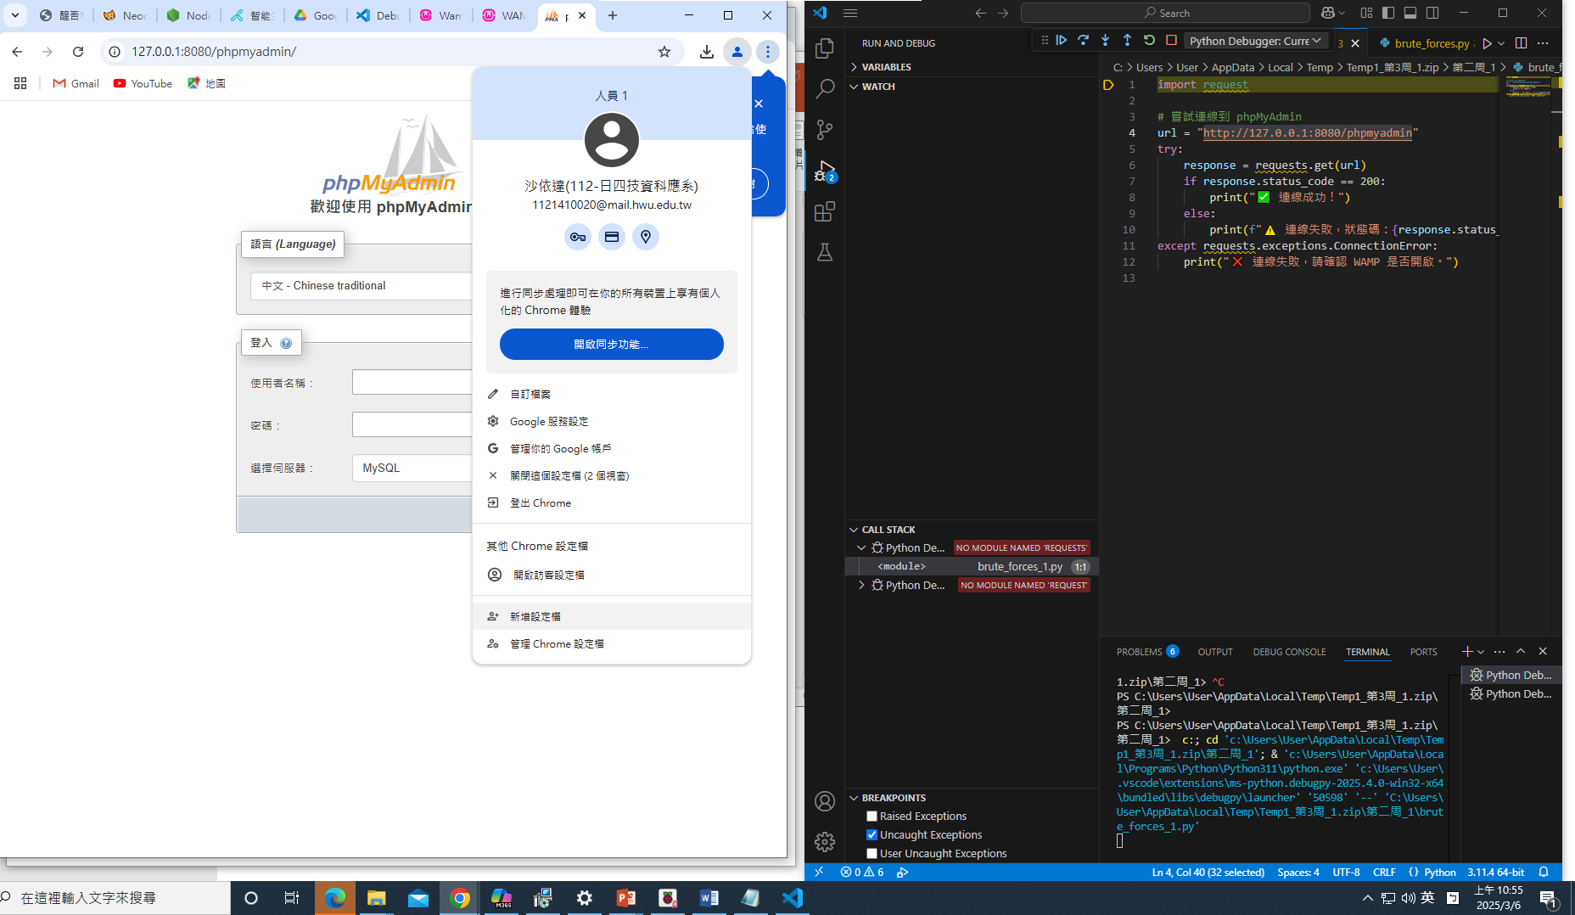The width and height of the screenshot is (1575, 915).
Task: Collapse the WATCH section
Action: [x=878, y=87]
